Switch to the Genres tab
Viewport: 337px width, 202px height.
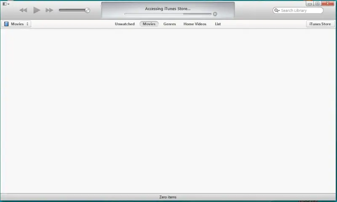point(170,24)
